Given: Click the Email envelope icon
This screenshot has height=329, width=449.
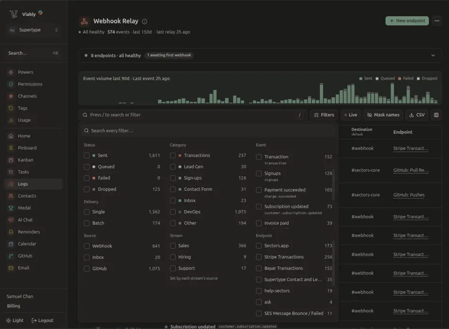Looking at the screenshot, I should (x=11, y=268).
